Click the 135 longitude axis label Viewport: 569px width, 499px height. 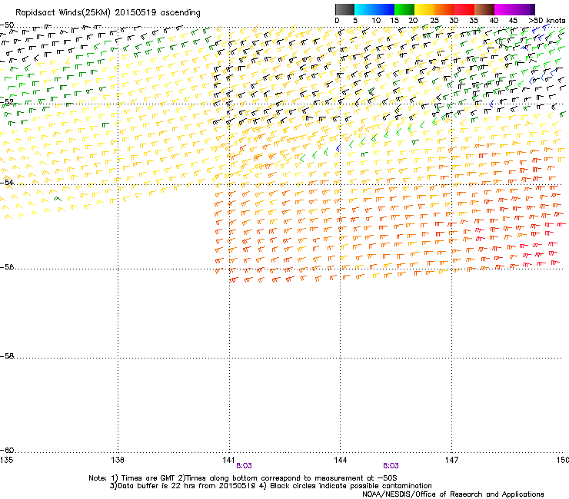click(x=6, y=460)
